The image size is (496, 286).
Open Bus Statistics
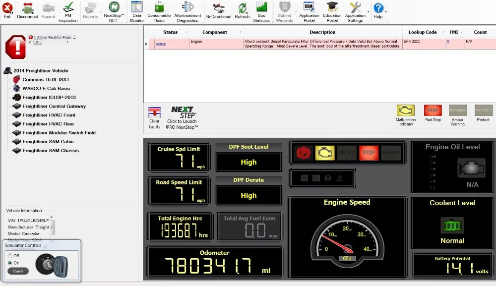coord(261,11)
